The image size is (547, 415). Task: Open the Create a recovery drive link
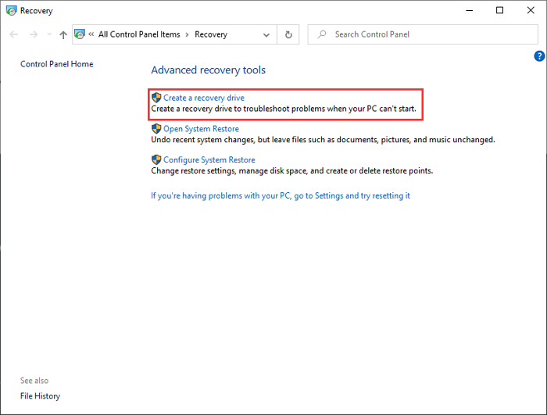tap(203, 98)
